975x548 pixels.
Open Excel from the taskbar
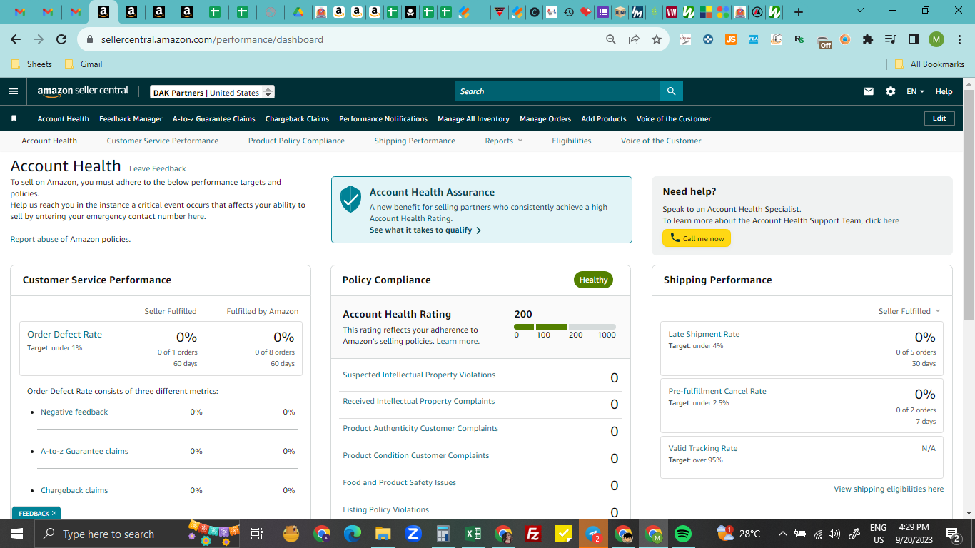pos(473,534)
